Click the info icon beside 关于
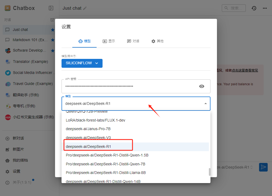The height and width of the screenshot is (196, 272). [8, 183]
